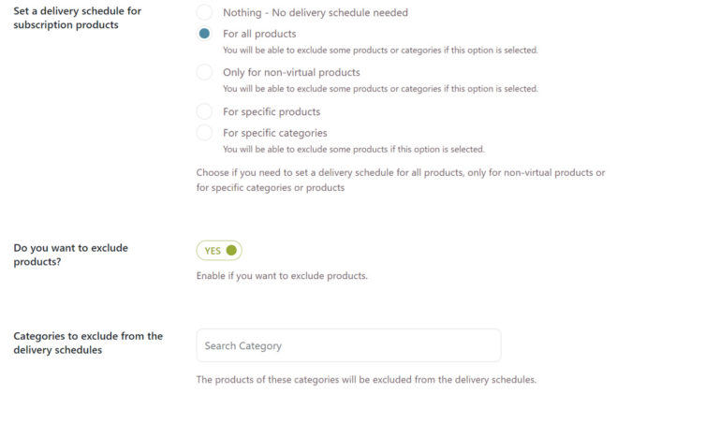The height and width of the screenshot is (423, 720).
Task: Pick the 'For specific categories' radio circle
Action: tap(204, 133)
